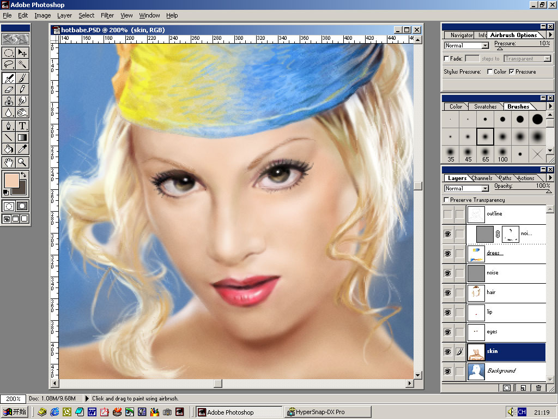Hide the Background layer
Viewport: 558px width, 419px height.
pyautogui.click(x=448, y=371)
